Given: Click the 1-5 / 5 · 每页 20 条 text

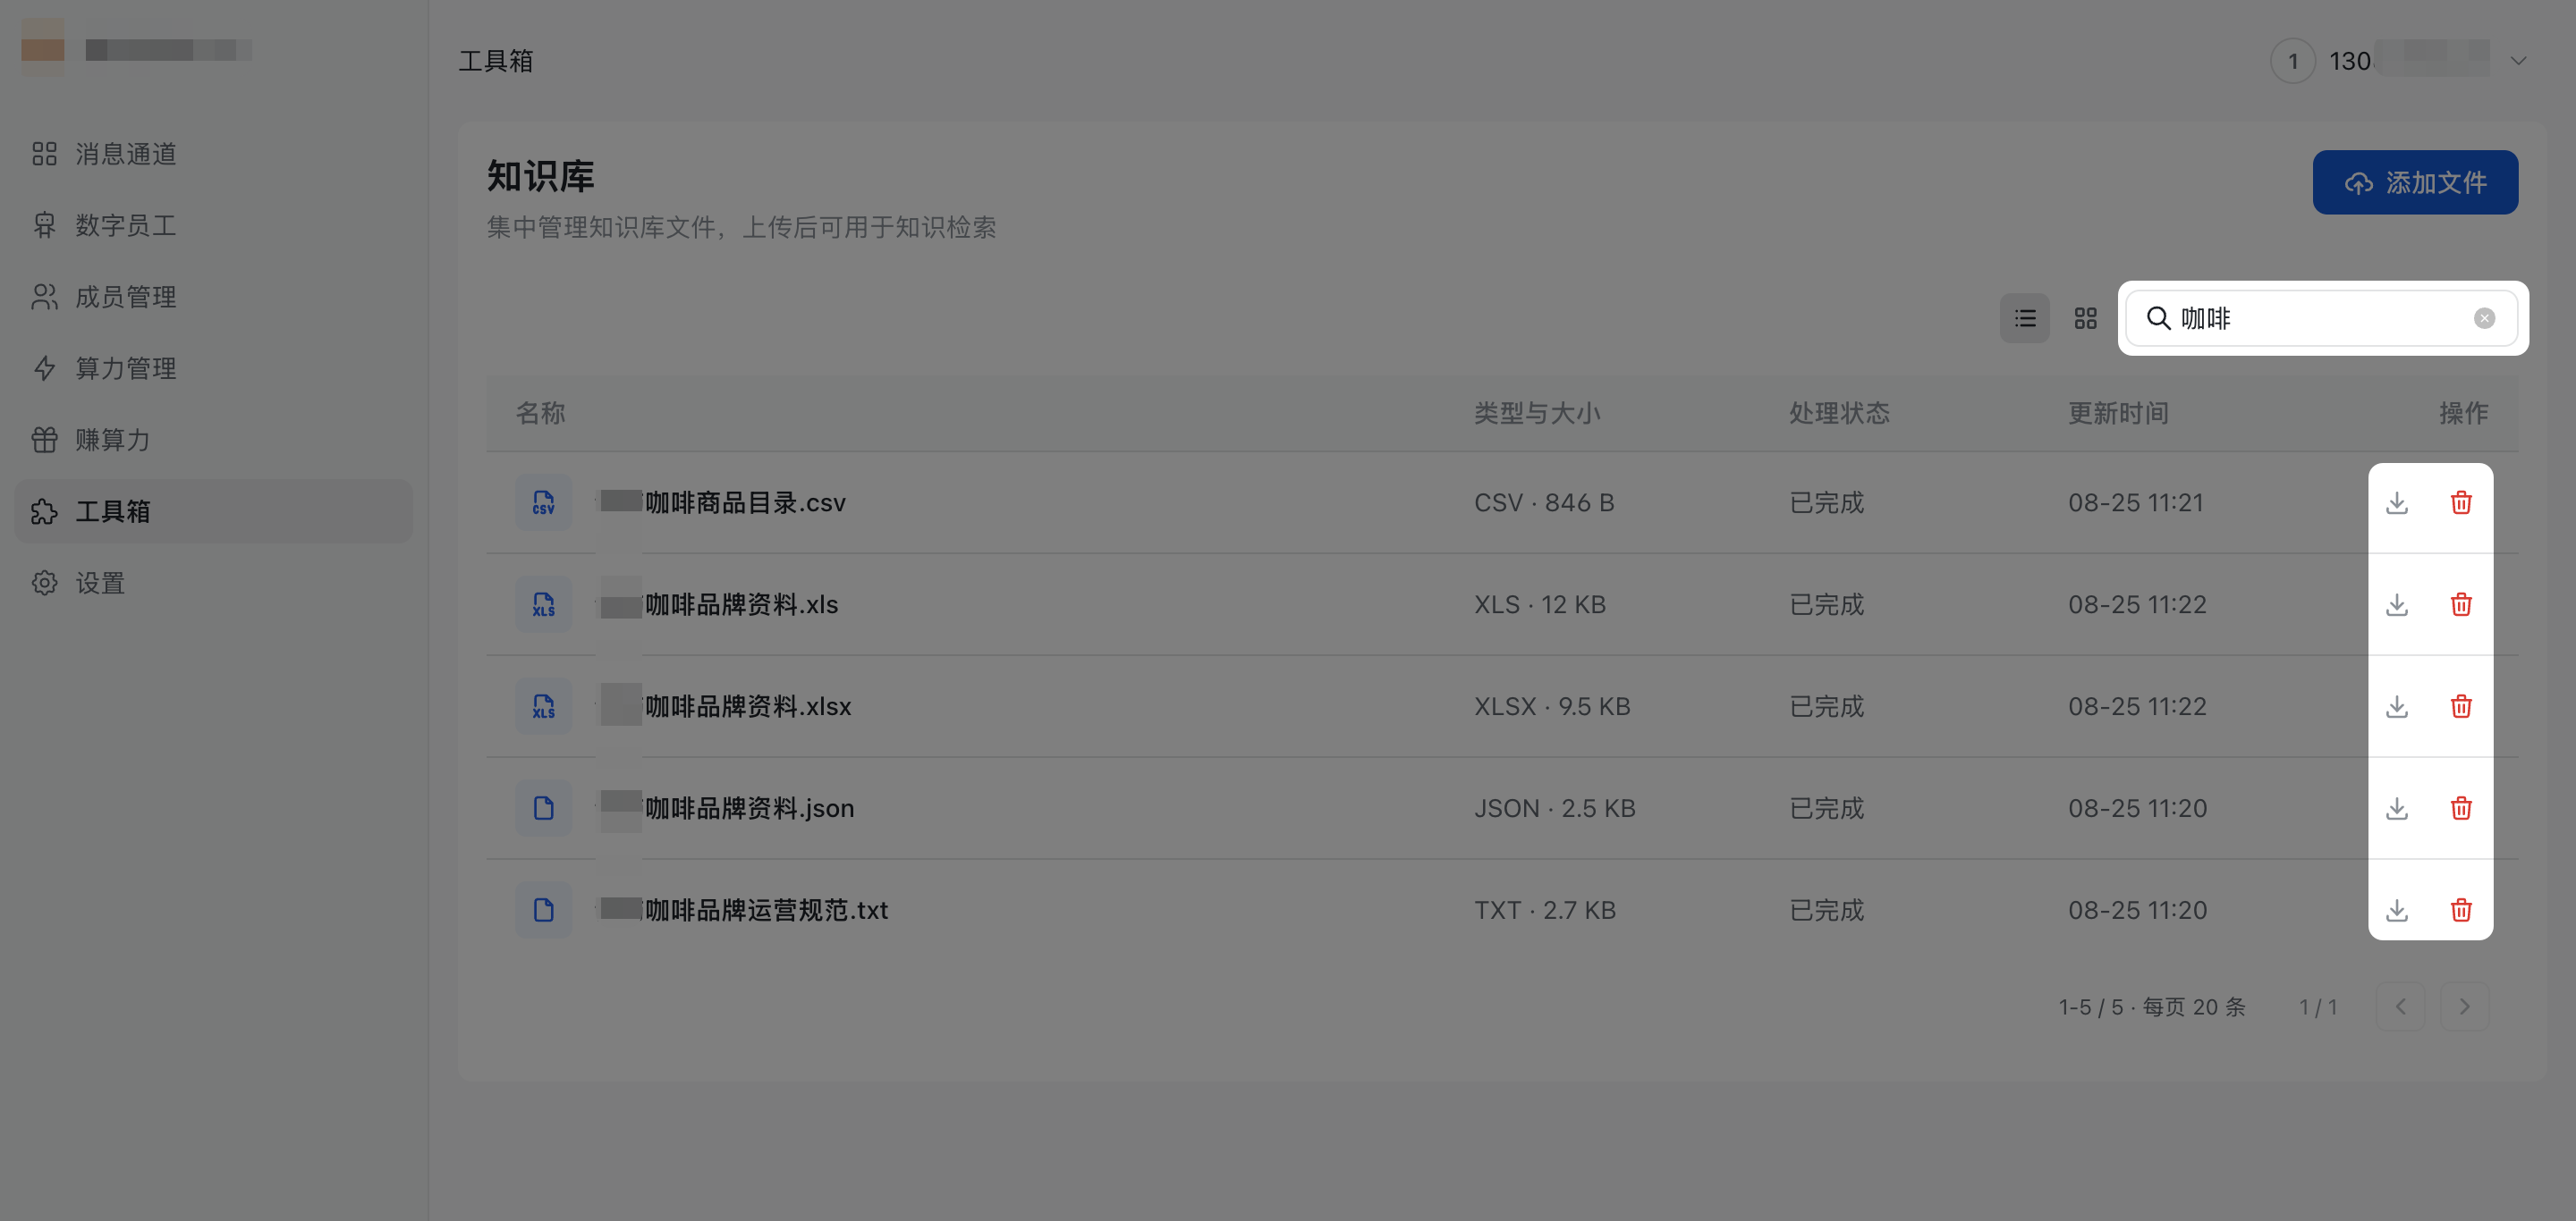Looking at the screenshot, I should tap(2152, 1006).
